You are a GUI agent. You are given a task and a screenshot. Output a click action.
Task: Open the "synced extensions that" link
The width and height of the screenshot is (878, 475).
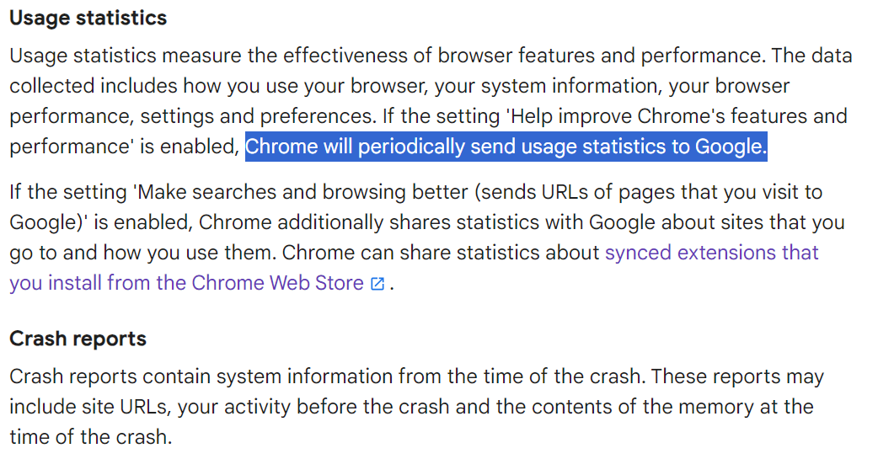pos(712,253)
